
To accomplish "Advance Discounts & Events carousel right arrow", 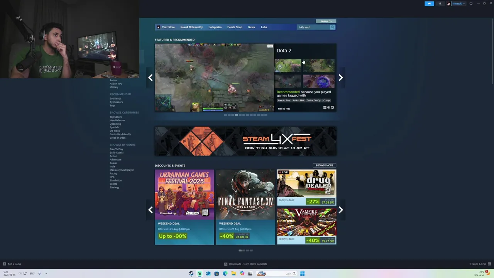I will pyautogui.click(x=340, y=210).
